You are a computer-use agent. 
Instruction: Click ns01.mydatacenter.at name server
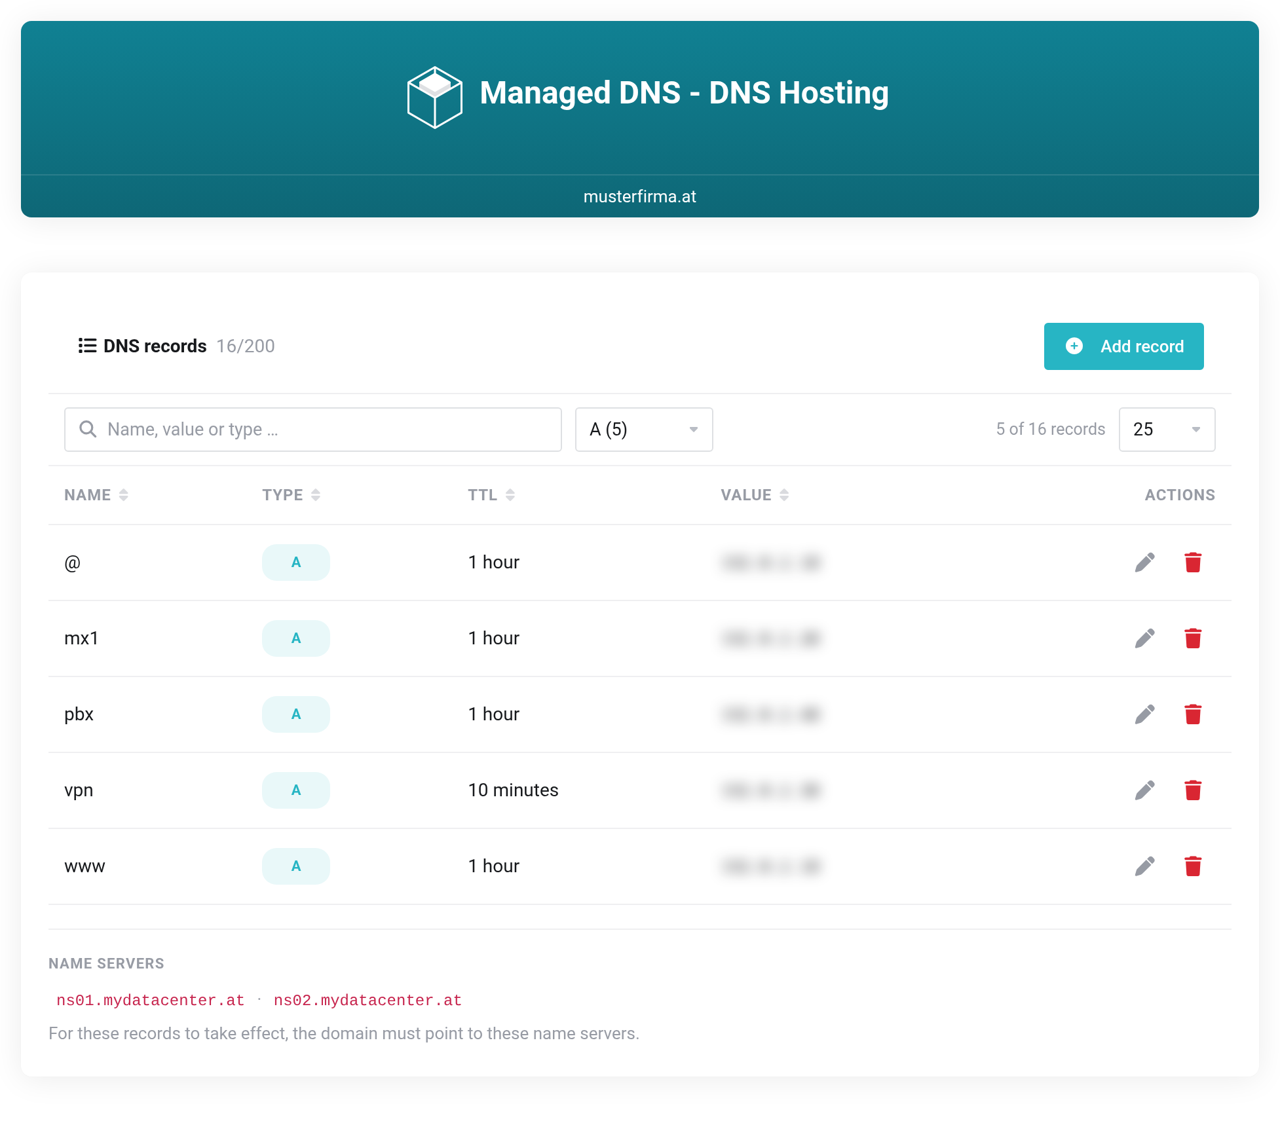(150, 1001)
